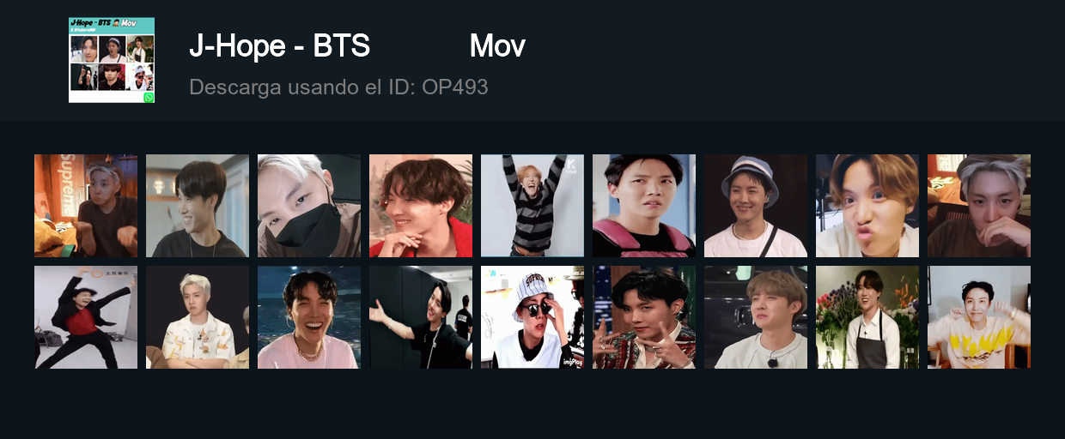
Task: Open sticker with clip microphone on white shirt
Action: [x=756, y=317]
